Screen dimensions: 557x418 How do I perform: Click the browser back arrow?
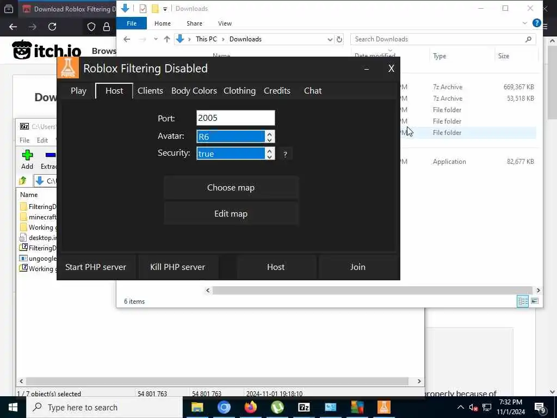(x=13, y=27)
